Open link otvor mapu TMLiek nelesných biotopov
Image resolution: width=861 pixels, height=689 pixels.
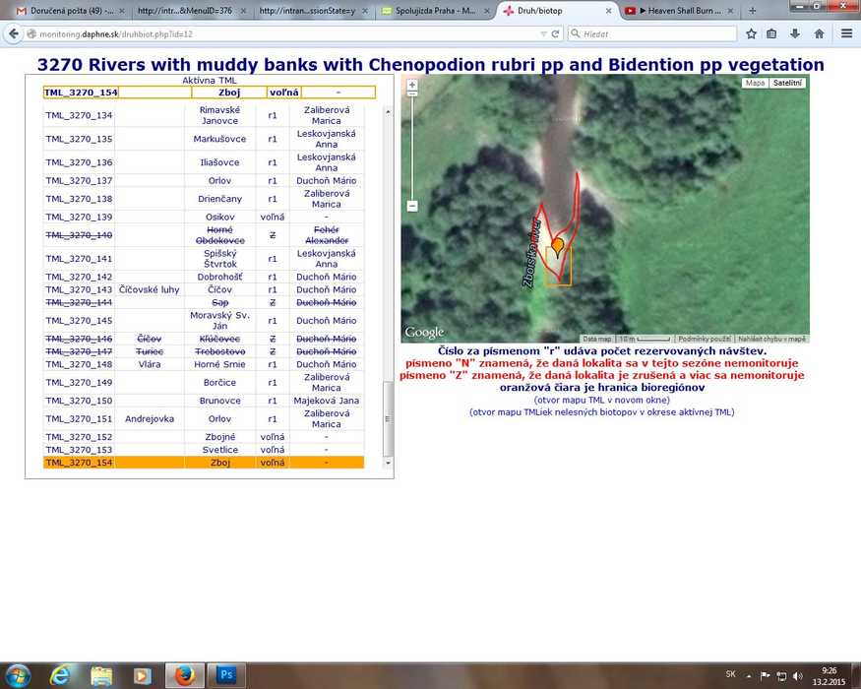[602, 412]
